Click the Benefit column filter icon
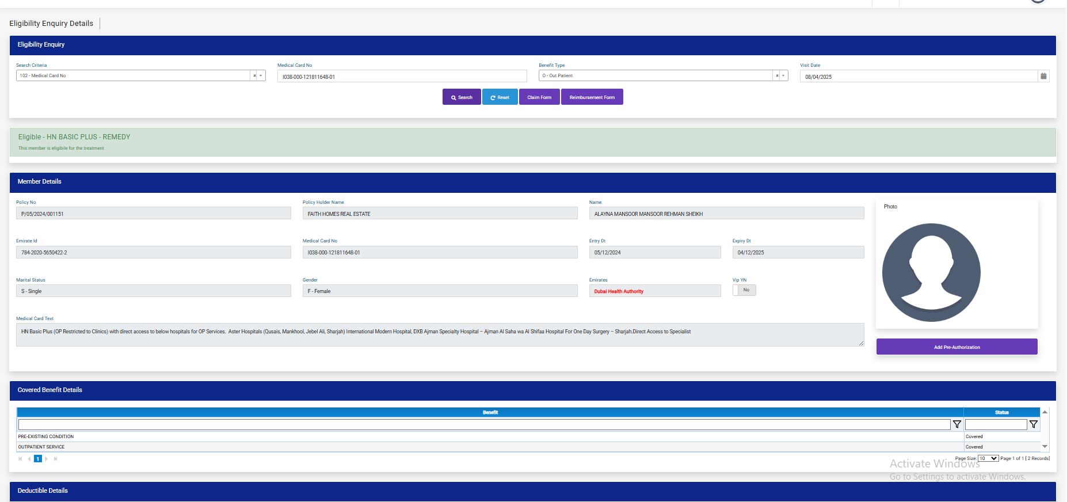Viewport: 1067px width, 502px height. click(957, 424)
